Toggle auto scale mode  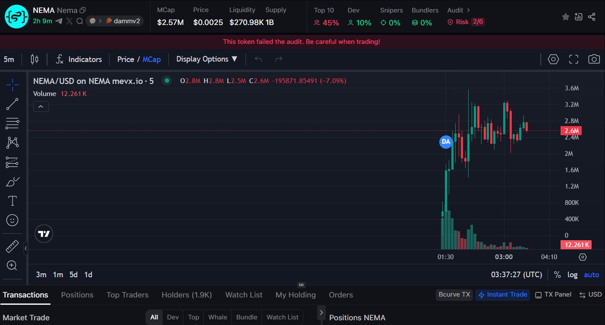click(592, 275)
